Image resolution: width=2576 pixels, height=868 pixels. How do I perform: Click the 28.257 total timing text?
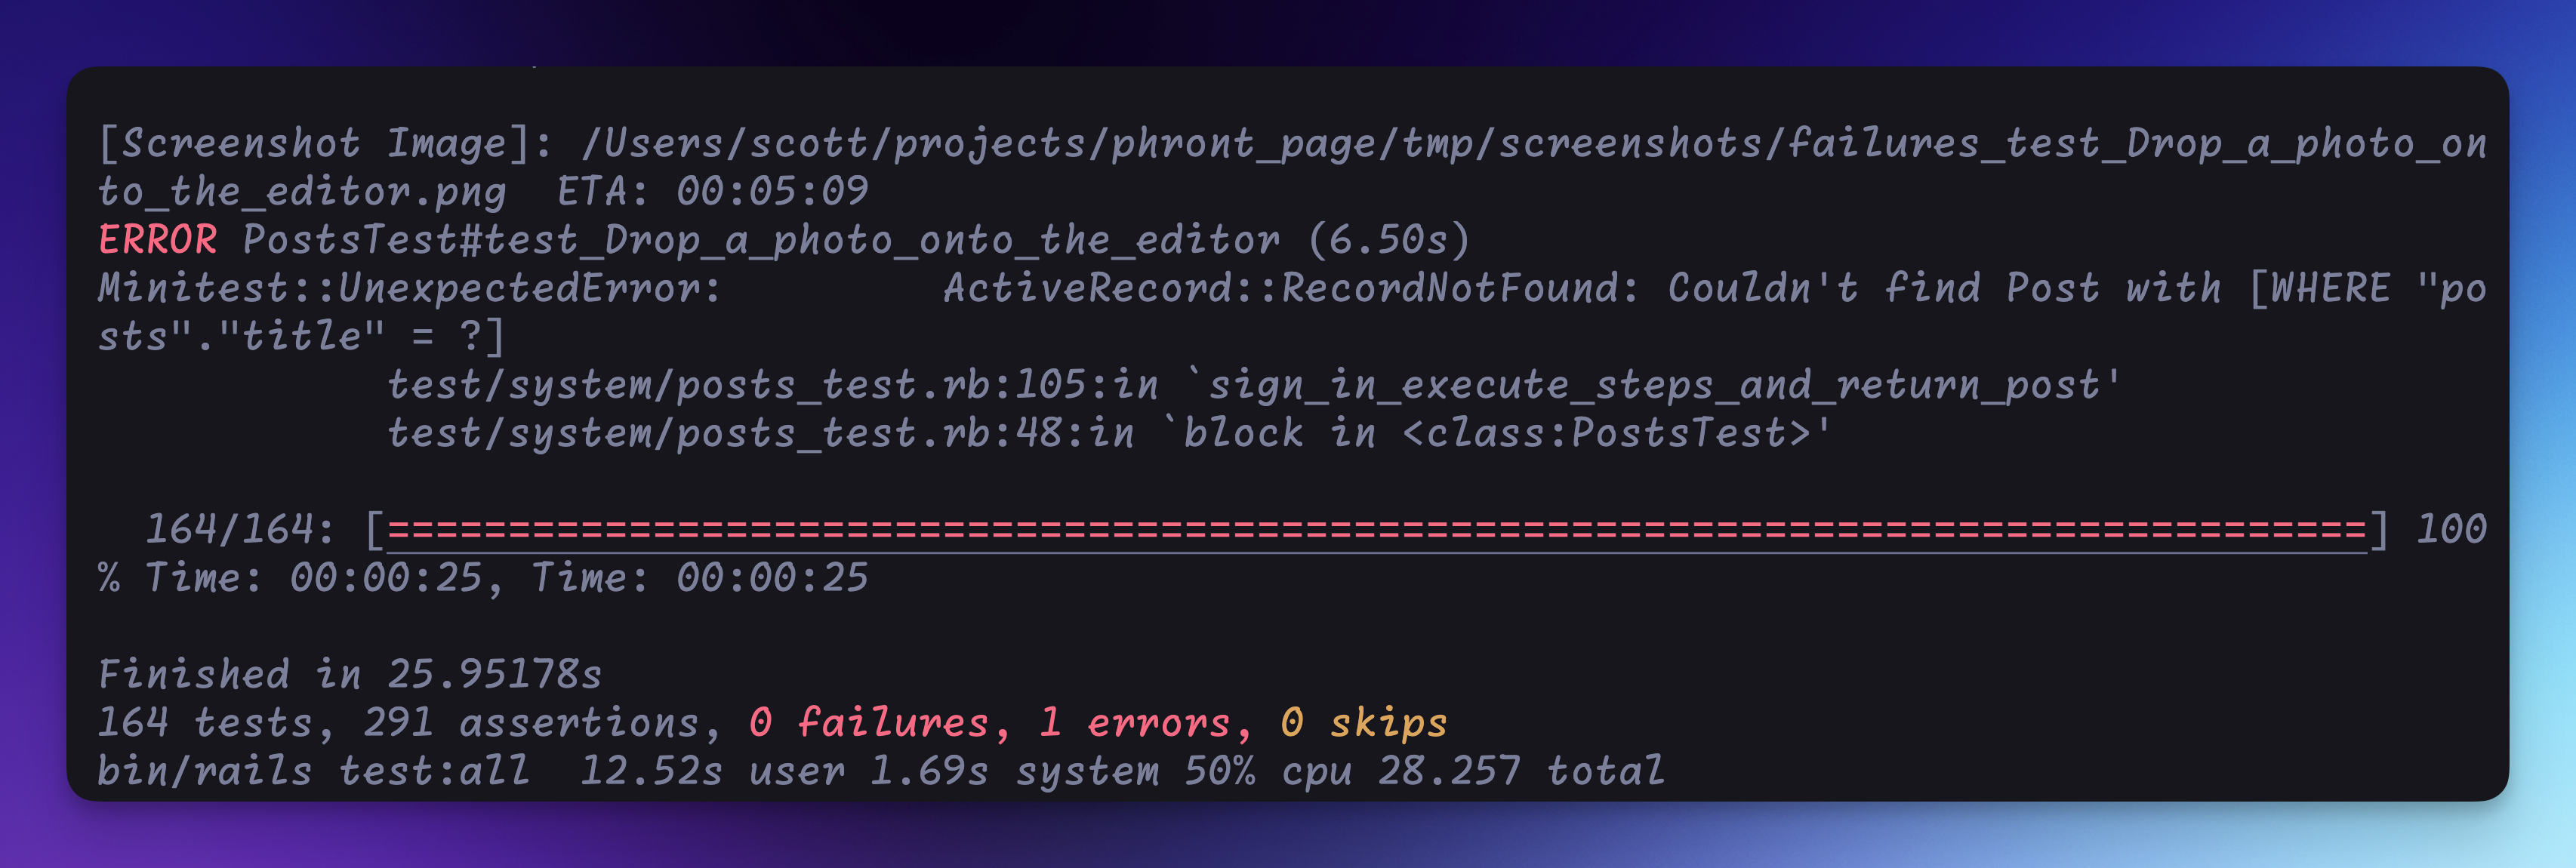pyautogui.click(x=1521, y=771)
